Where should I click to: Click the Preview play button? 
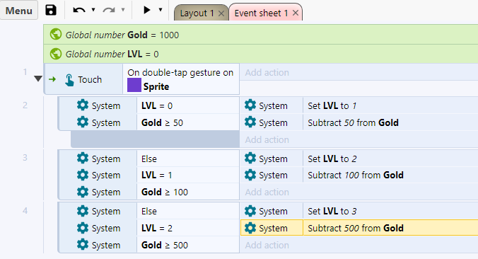tap(147, 10)
